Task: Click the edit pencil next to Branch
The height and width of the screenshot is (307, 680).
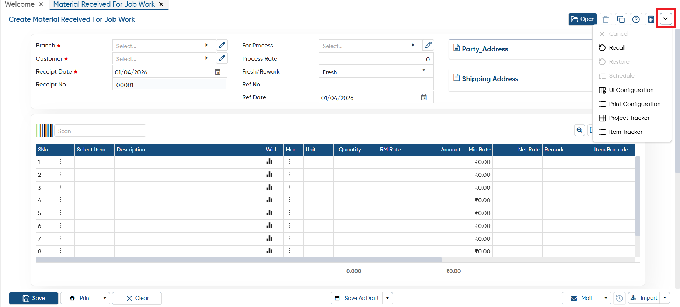Action: pos(222,45)
